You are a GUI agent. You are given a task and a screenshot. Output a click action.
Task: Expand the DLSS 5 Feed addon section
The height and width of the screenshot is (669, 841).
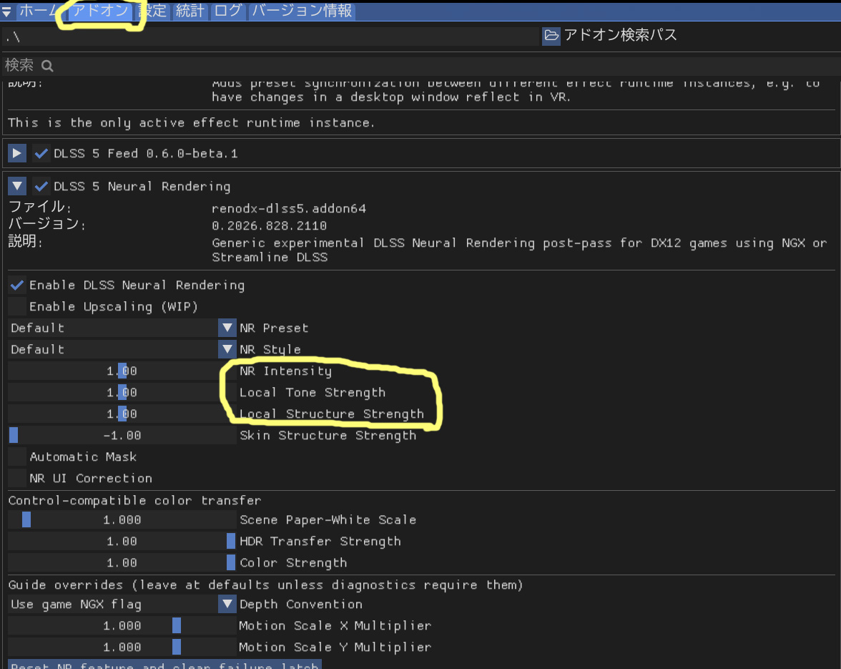coord(17,153)
